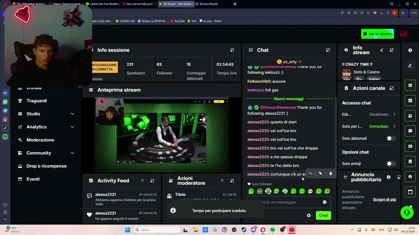The width and height of the screenshot is (419, 235).
Task: Click the Cerca search box on the taskbar
Action: 157,230
